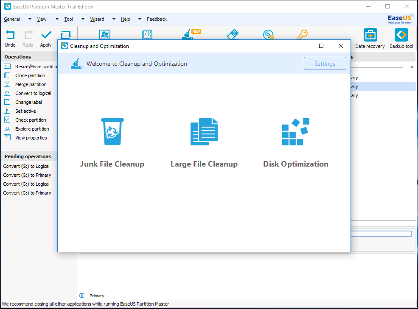Select the Merge partition operation text
Image resolution: width=418 pixels, height=309 pixels.
[x=31, y=84]
